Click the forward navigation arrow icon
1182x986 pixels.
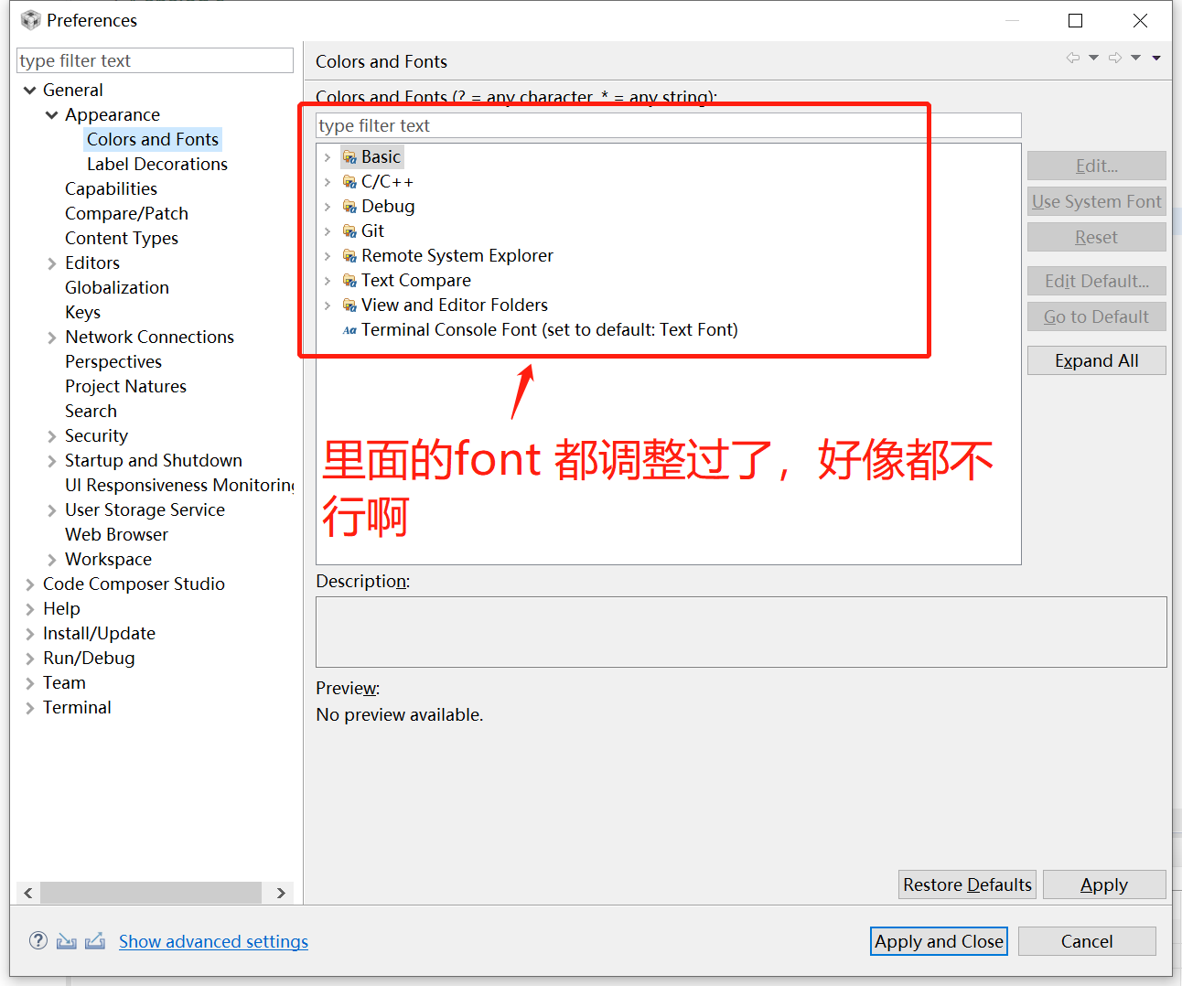(1115, 58)
